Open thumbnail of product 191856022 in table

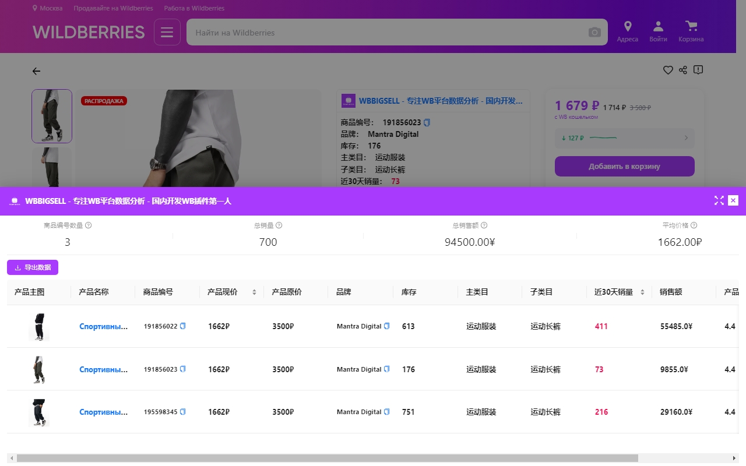click(x=38, y=326)
